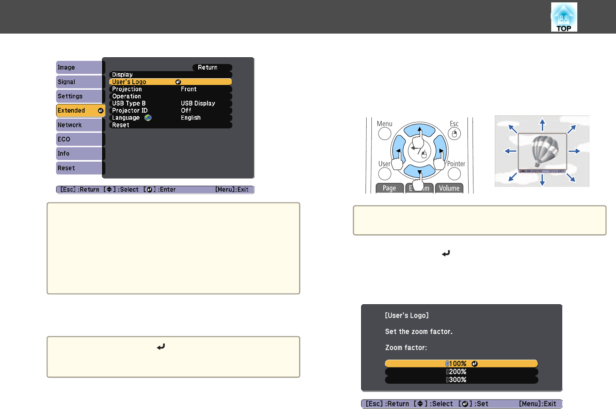616x409 pixels.
Task: Click the enter icon beside 100%
Action: pyautogui.click(x=475, y=364)
